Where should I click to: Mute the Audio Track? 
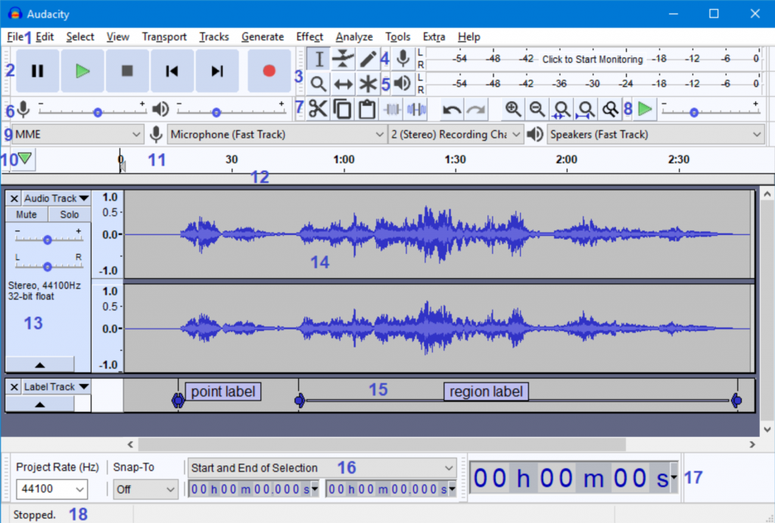26,215
